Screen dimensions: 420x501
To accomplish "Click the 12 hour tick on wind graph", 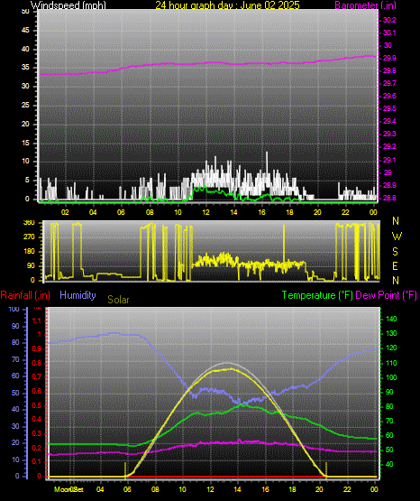I will click(205, 212).
